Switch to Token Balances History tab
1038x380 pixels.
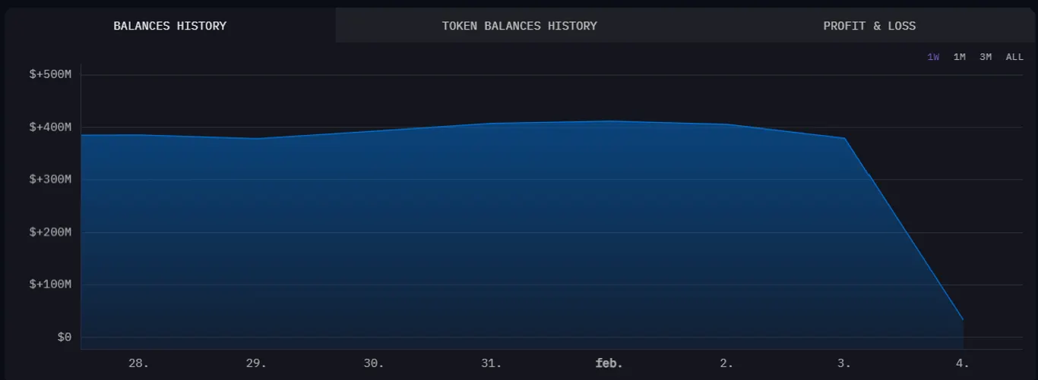coord(519,26)
